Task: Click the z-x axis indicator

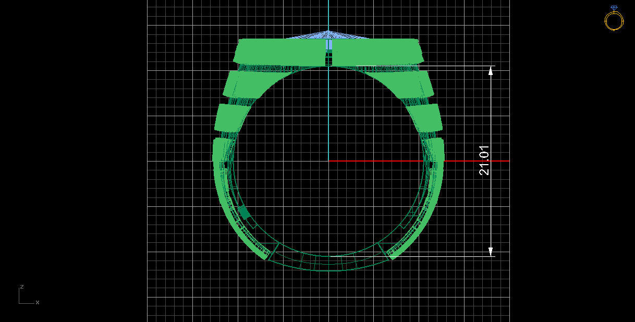Action: pyautogui.click(x=29, y=295)
